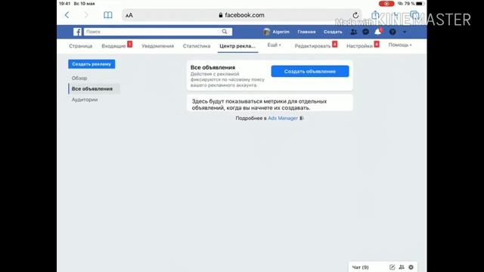Tap the facebook.com address bar

[242, 15]
